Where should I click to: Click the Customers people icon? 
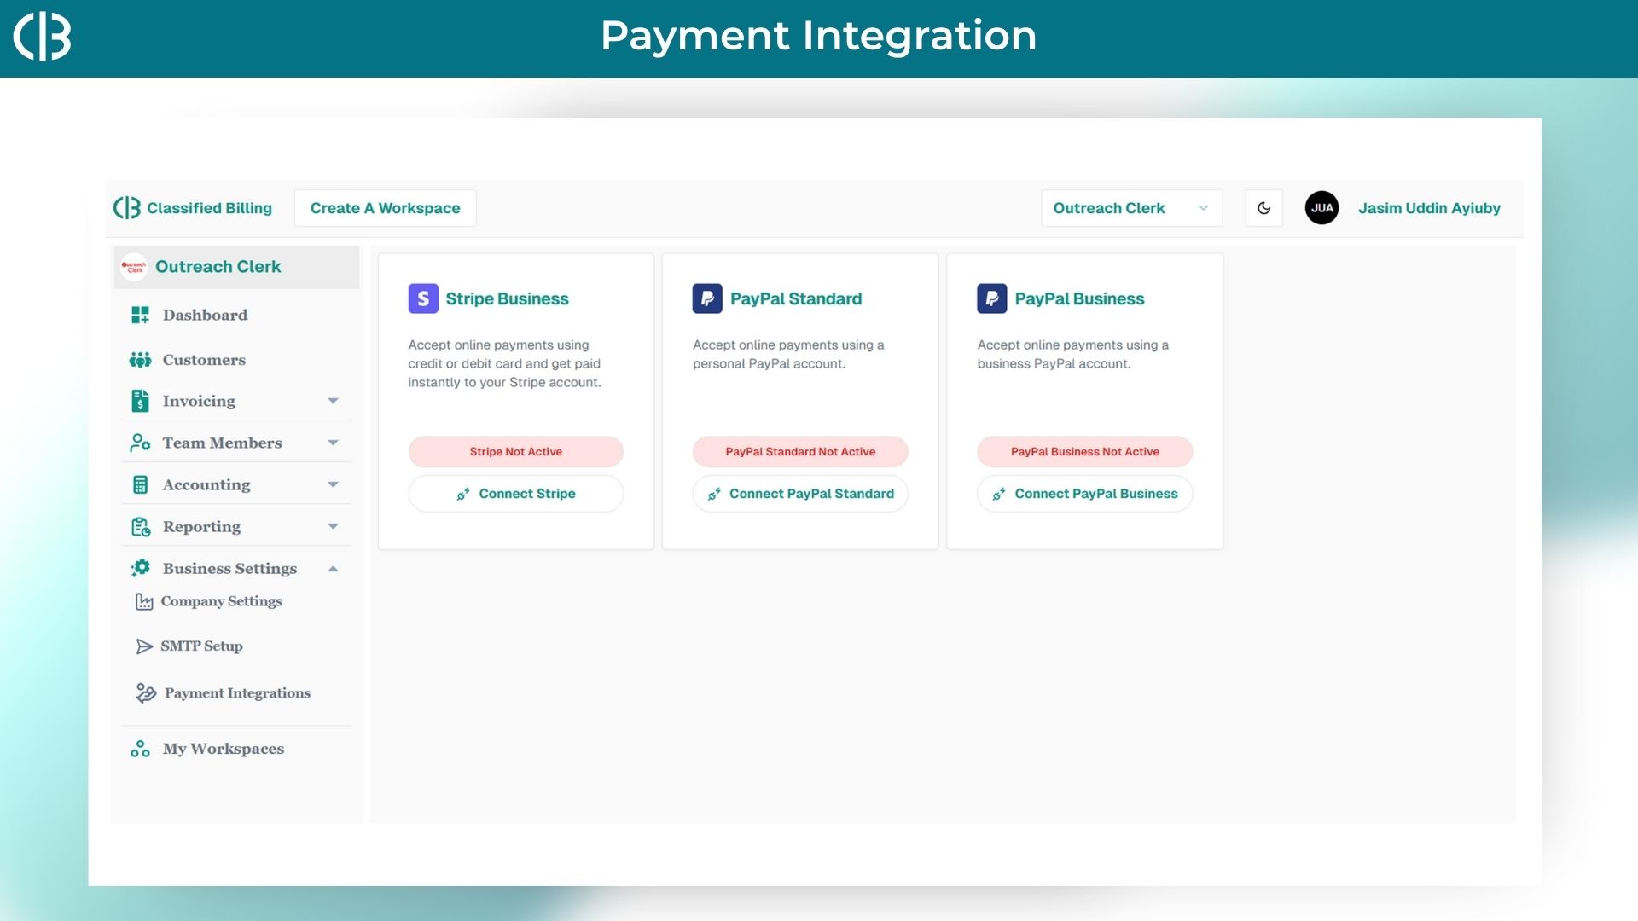click(x=141, y=360)
